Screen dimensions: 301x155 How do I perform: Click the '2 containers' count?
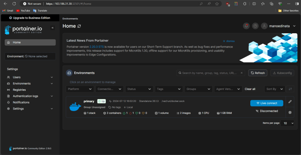pos(112,113)
